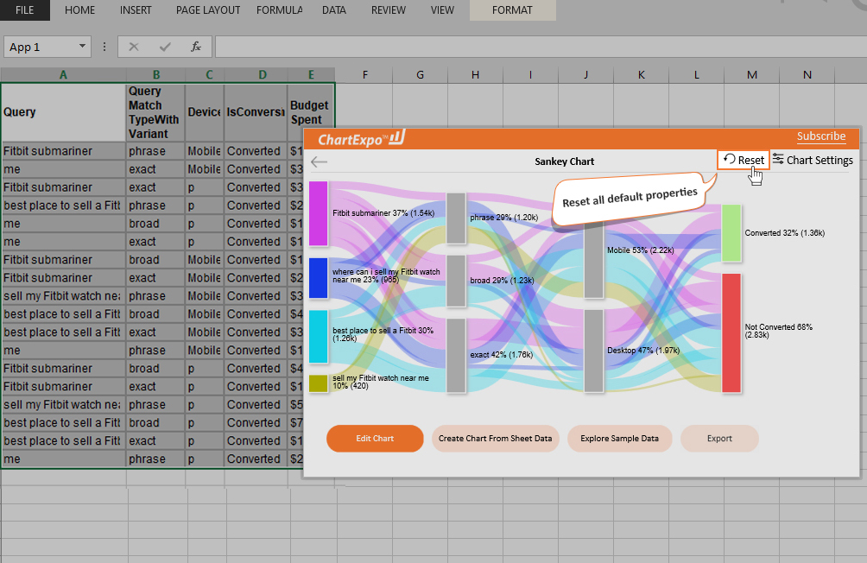This screenshot has width=867, height=563.
Task: Open Chart Settings
Action: point(813,160)
